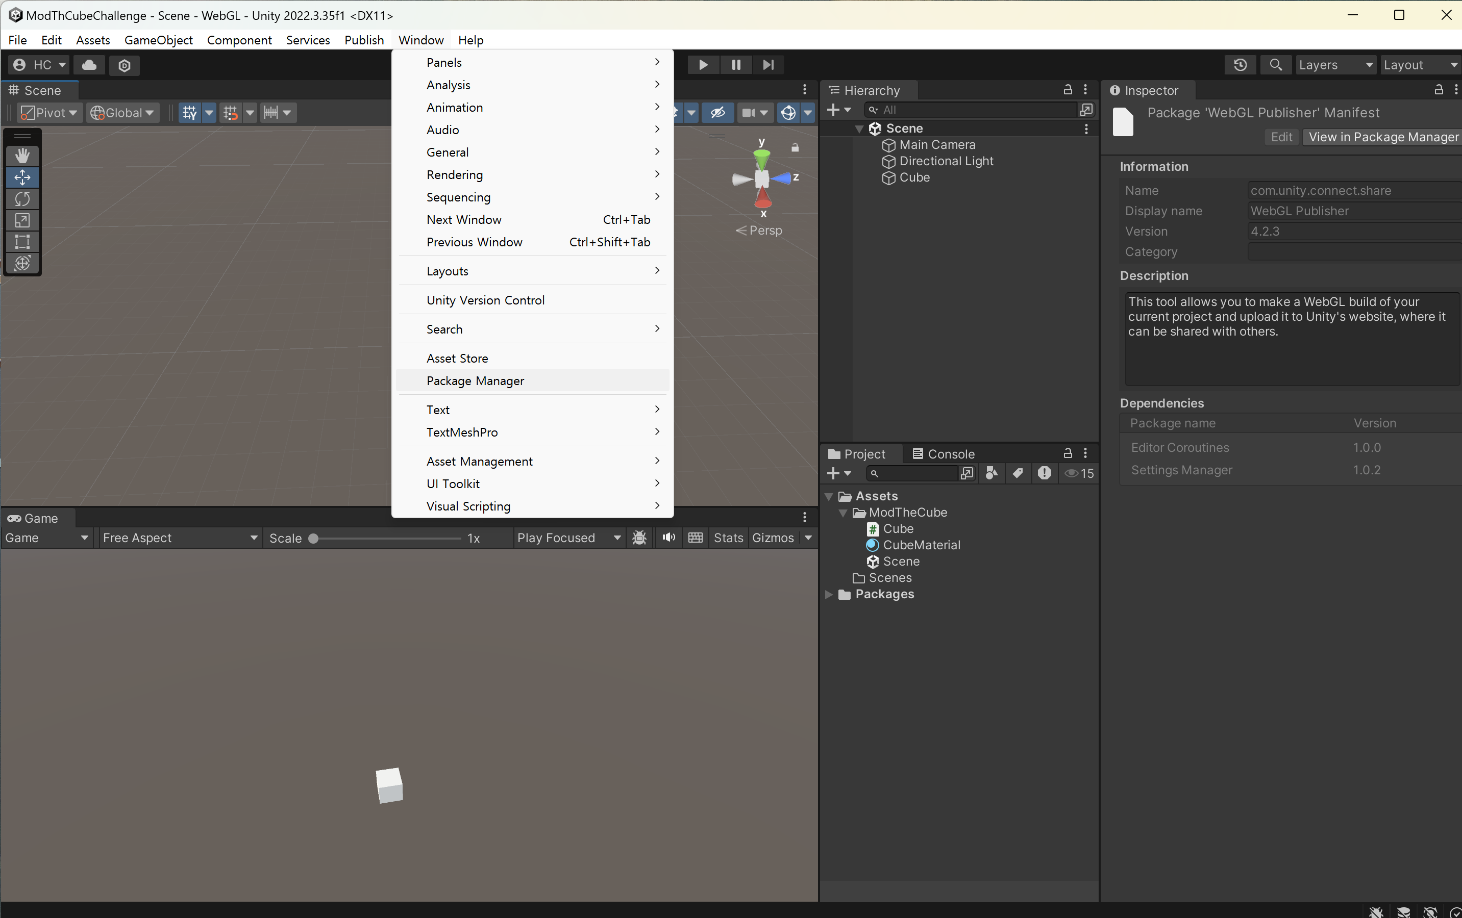The image size is (1462, 918).
Task: Click Unity Version Control menu item
Action: point(532,300)
